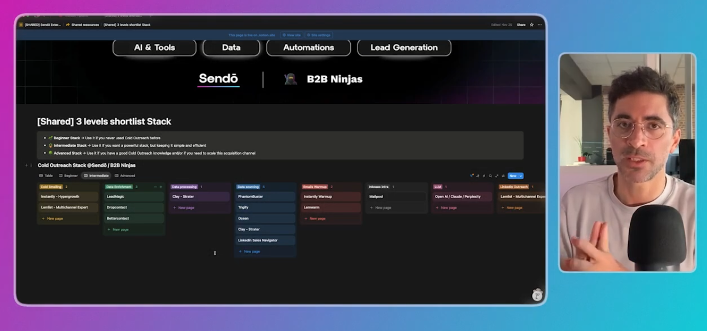Open the Share menu in the top bar
This screenshot has width=707, height=331.
tap(521, 24)
